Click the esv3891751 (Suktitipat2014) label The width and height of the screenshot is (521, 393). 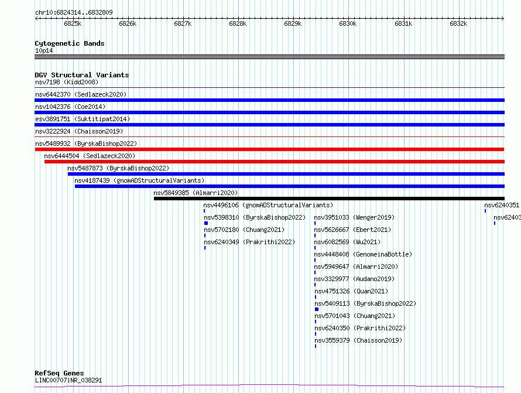click(x=83, y=119)
